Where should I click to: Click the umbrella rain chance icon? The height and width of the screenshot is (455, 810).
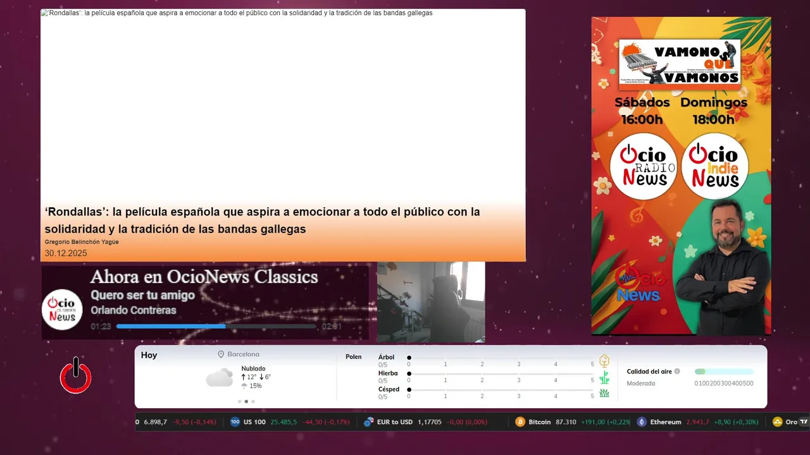[x=244, y=385]
